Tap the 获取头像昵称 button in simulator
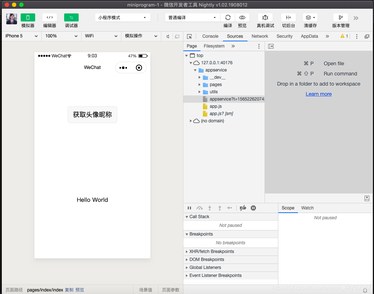 92,115
